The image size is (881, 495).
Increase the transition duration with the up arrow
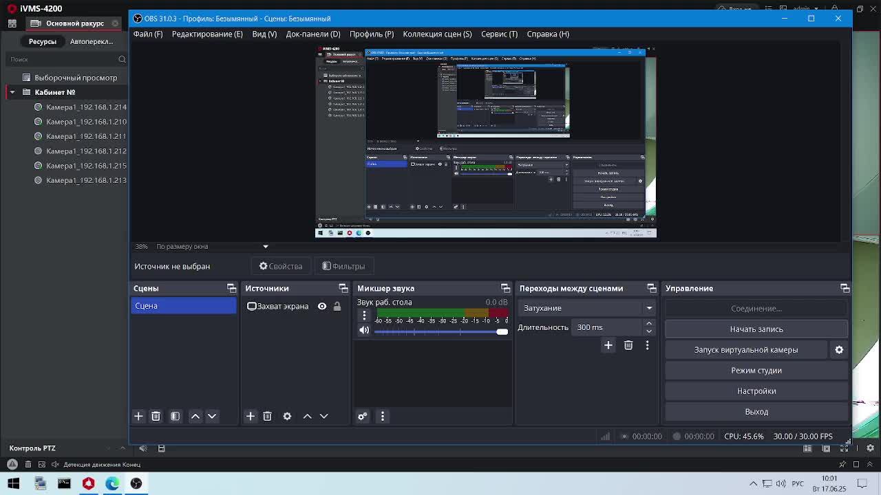click(648, 323)
